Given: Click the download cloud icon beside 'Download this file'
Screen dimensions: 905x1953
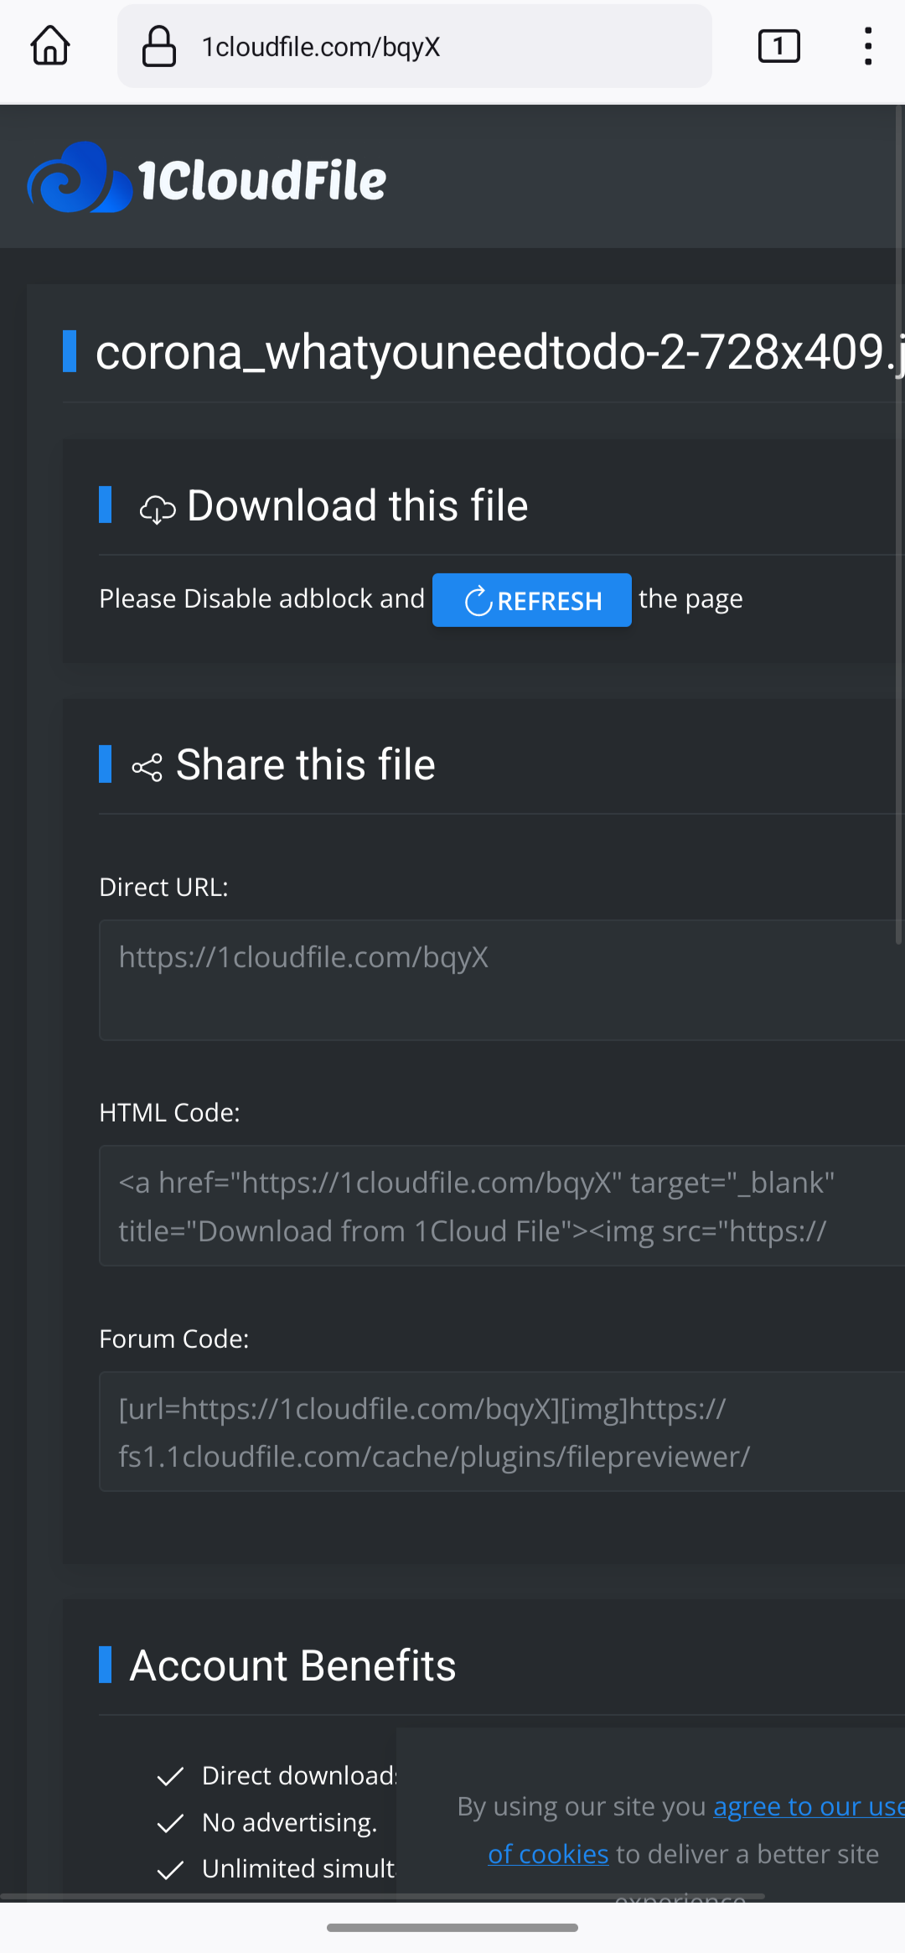Looking at the screenshot, I should click(x=158, y=506).
